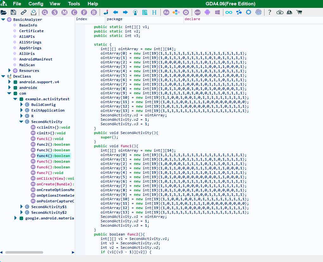Click the purple Android robot icon
This screenshot has width=323, height=262.
[x=207, y=12]
